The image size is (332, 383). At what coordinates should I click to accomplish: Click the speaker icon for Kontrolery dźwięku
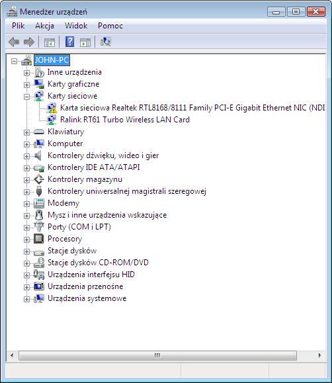point(38,155)
